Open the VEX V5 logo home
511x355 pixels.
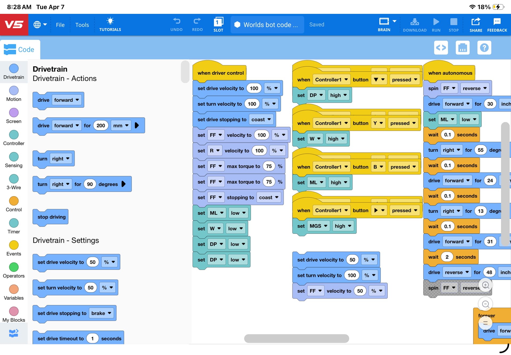(x=14, y=25)
